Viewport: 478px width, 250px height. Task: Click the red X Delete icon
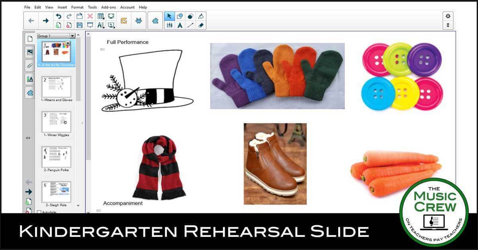[90, 16]
